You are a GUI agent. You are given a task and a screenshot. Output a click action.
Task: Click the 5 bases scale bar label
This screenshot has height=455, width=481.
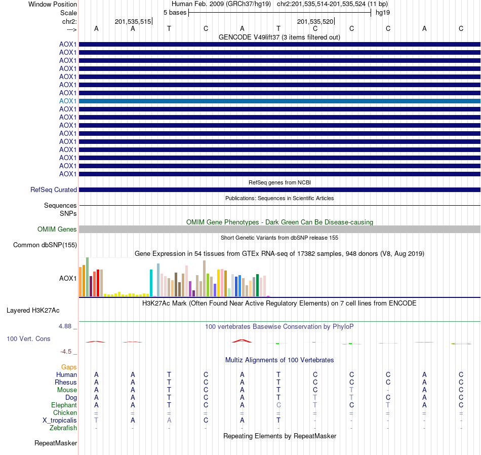coord(175,13)
